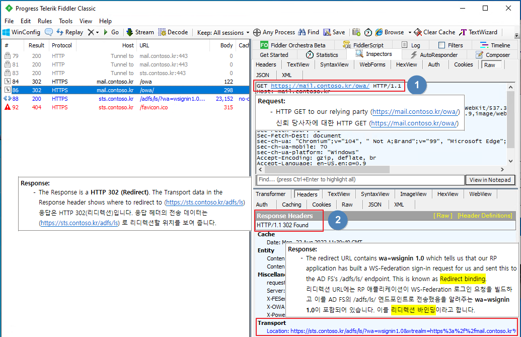Click the View in Notepad button
This screenshot has height=337, width=521.
click(490, 180)
